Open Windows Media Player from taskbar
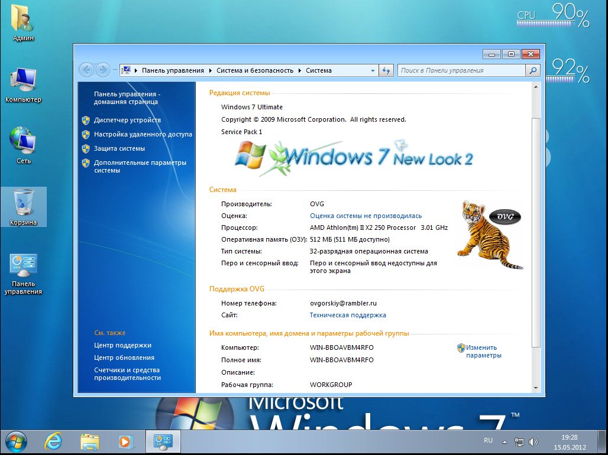 click(125, 441)
